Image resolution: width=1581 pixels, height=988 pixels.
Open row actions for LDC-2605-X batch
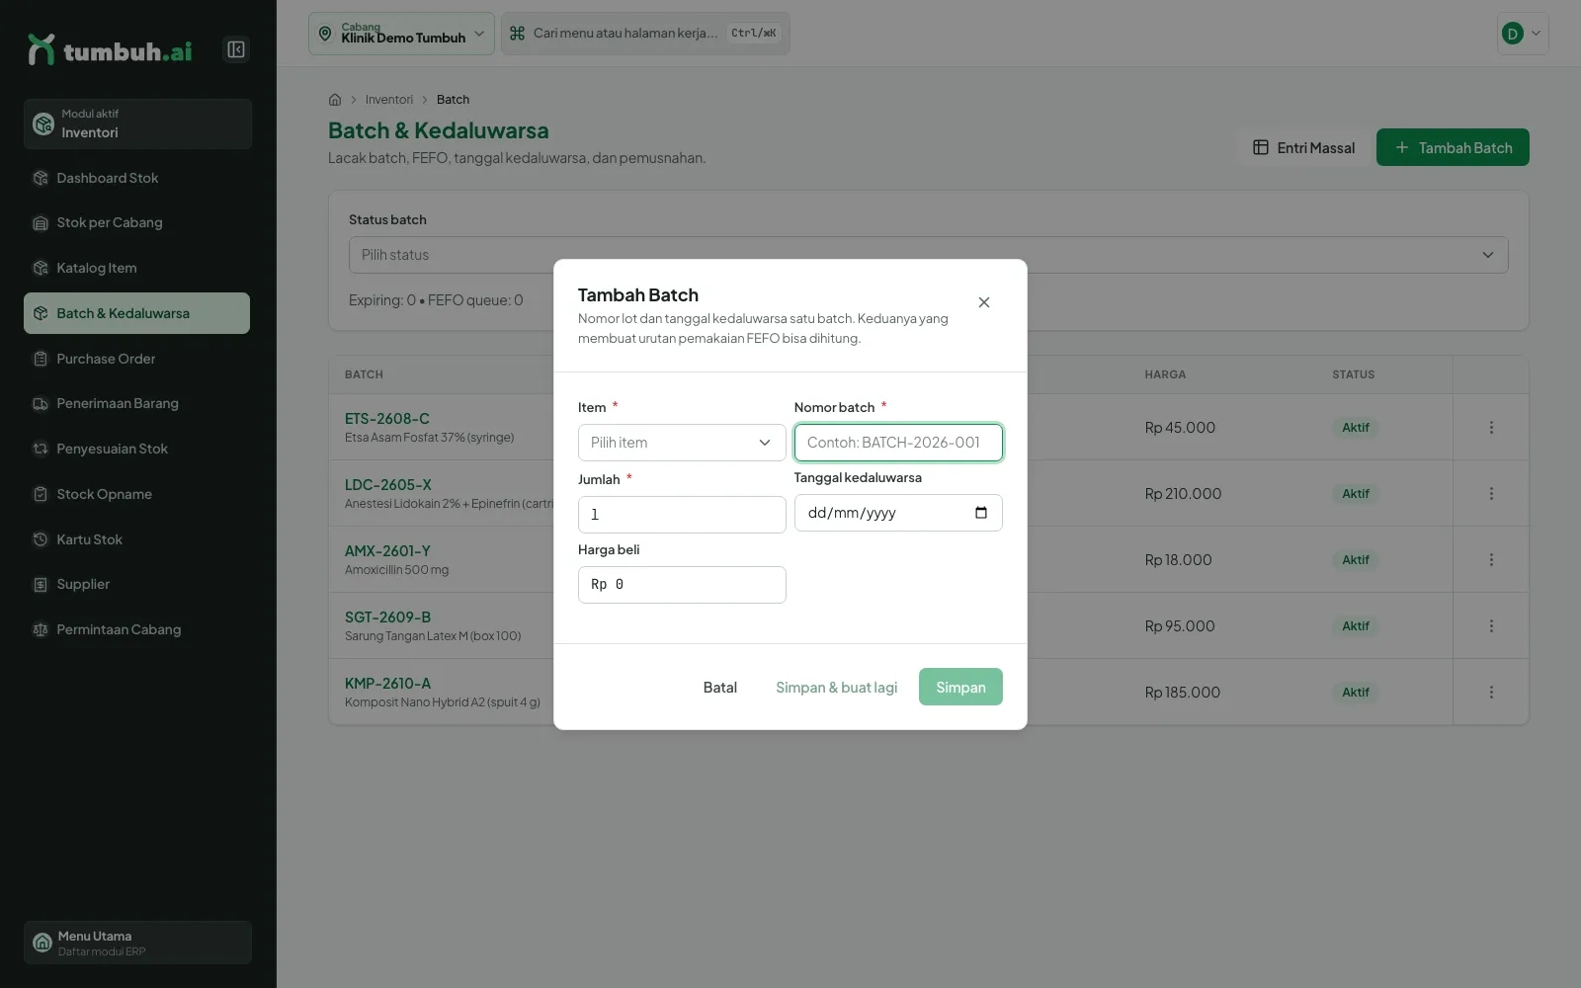(1491, 494)
